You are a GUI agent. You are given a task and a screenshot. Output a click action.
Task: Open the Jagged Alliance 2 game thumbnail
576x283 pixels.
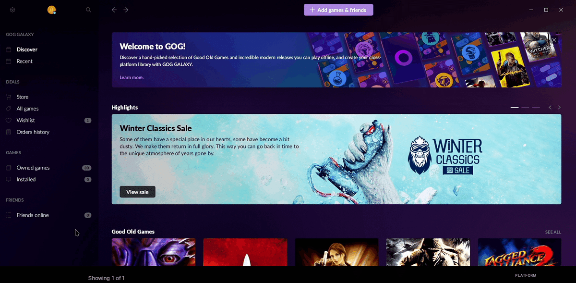519,252
